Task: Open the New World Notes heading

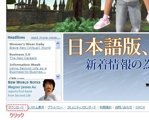Action: (x=24, y=82)
